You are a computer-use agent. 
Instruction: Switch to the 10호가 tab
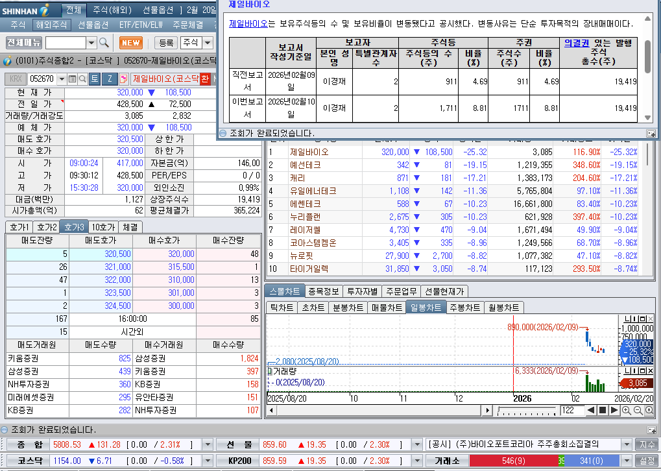click(103, 227)
